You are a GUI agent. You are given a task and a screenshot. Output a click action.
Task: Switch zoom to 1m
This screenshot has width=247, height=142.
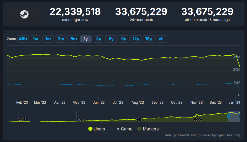48,39
